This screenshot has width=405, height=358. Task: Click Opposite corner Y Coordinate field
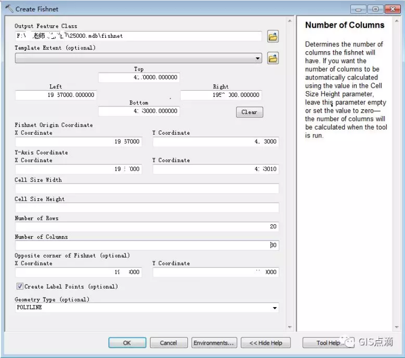coord(216,272)
